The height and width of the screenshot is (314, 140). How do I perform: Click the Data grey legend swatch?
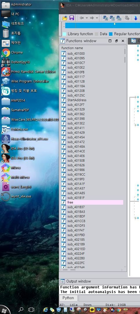[x=97, y=34]
